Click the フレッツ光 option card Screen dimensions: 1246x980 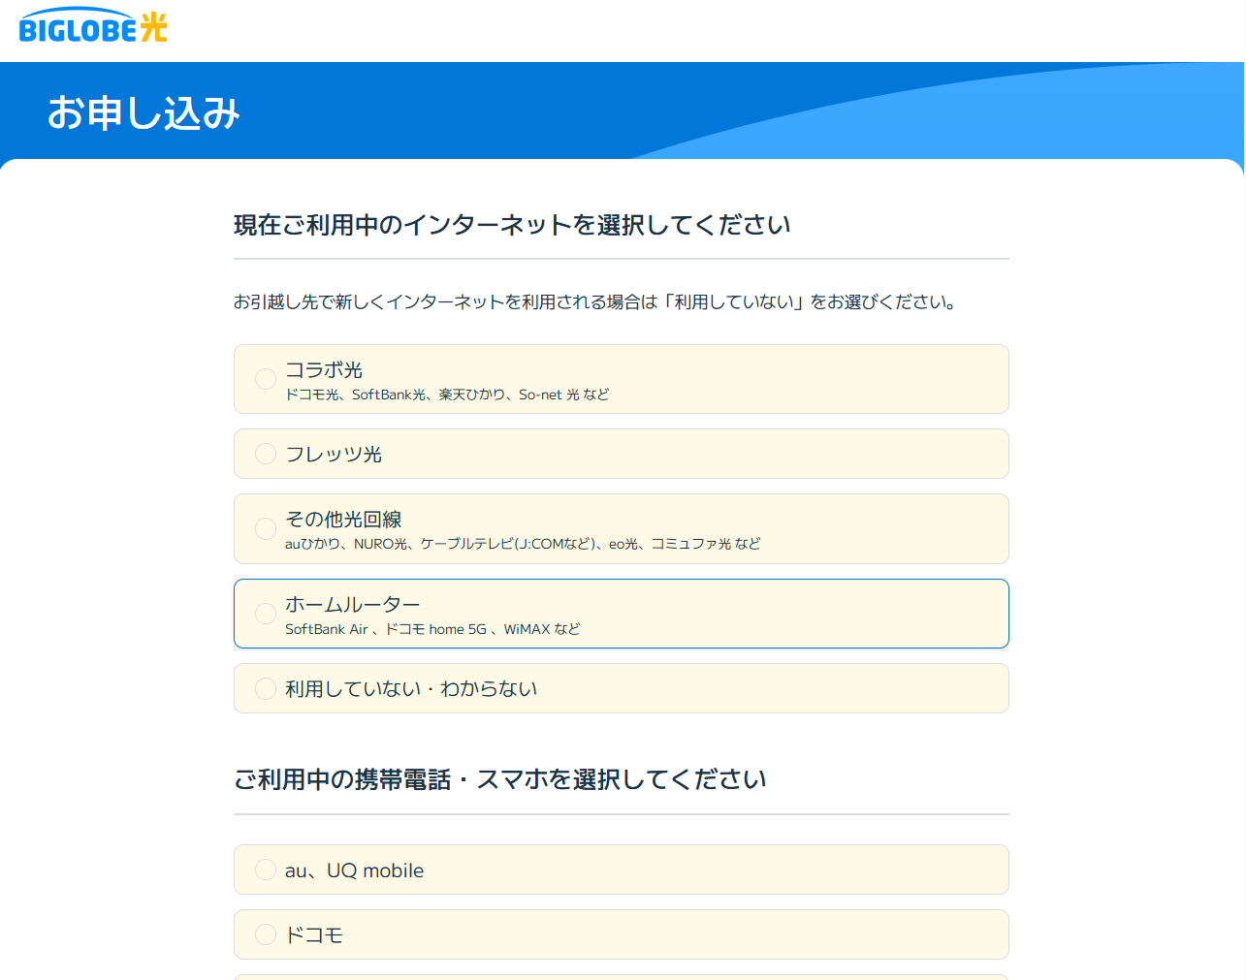(621, 453)
